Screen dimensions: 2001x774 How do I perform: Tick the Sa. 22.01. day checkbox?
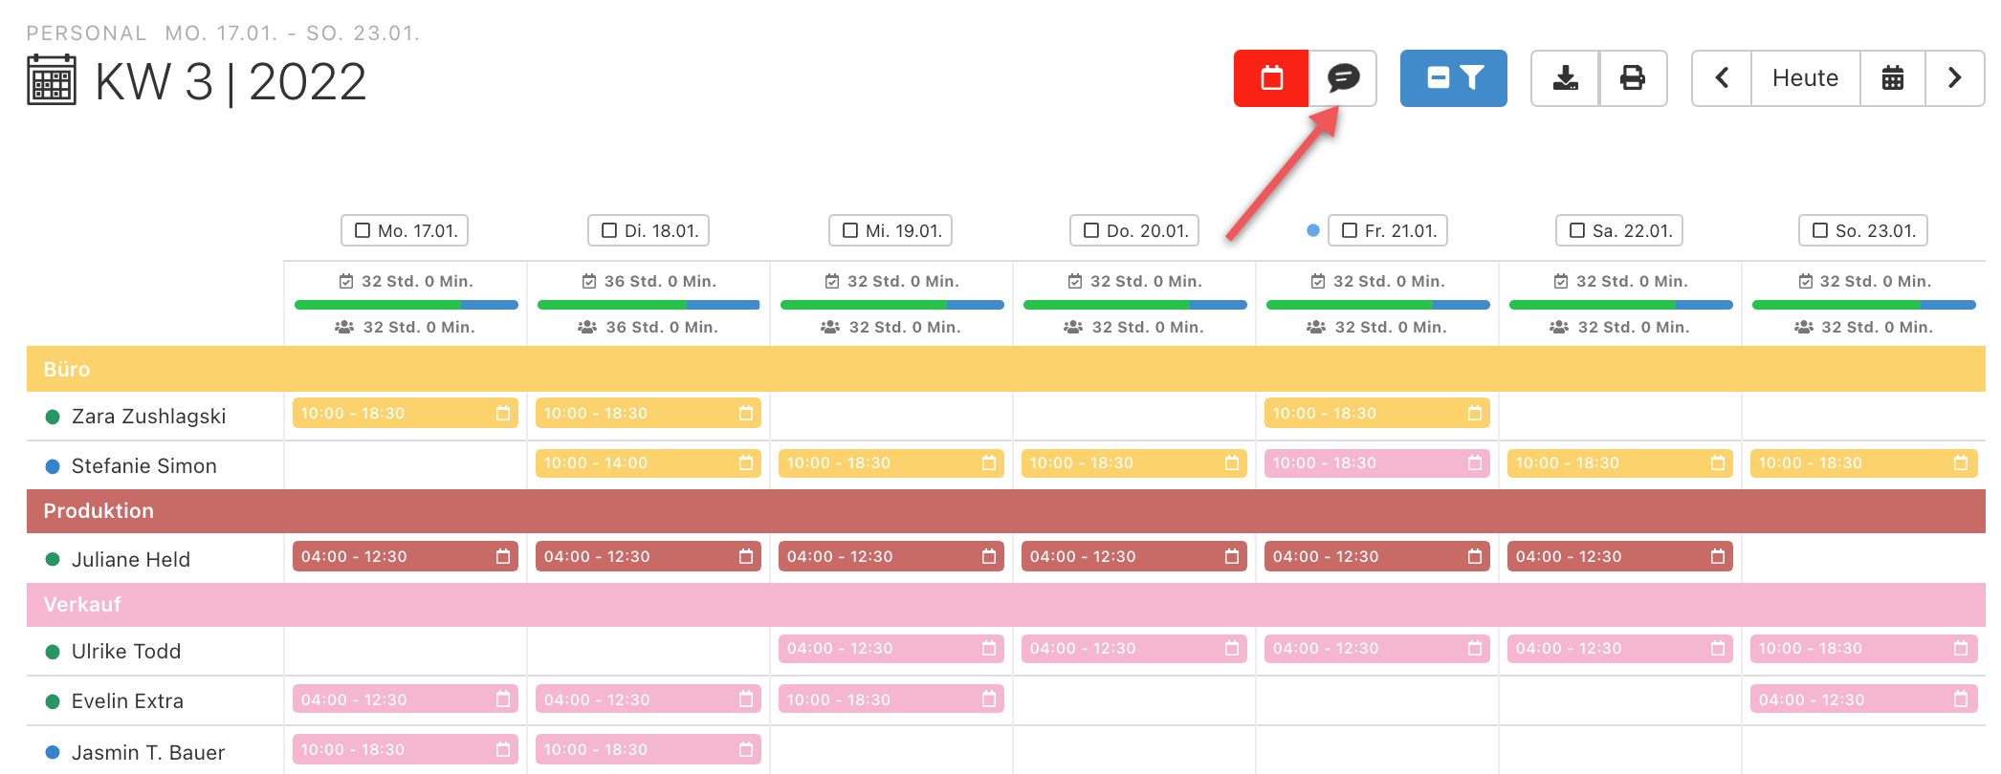click(1577, 230)
